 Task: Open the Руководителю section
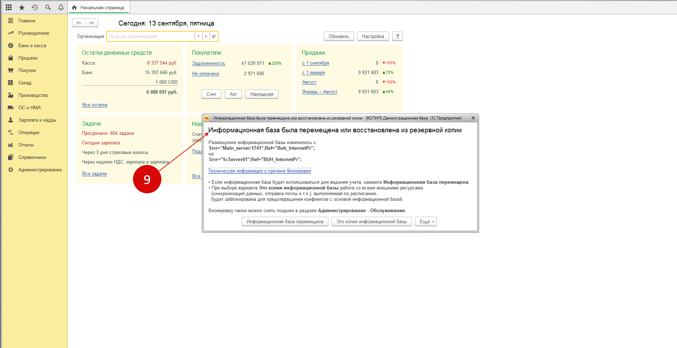[x=34, y=33]
